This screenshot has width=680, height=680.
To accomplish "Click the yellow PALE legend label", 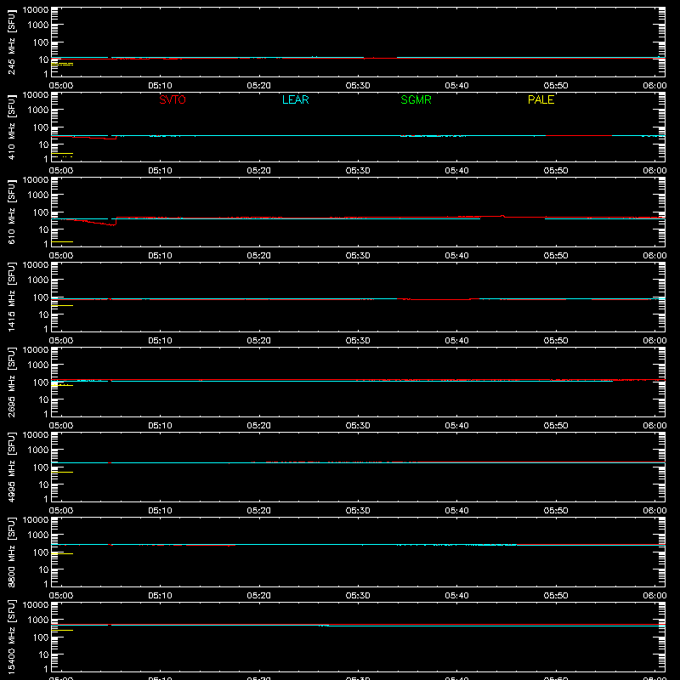I will click(x=541, y=99).
